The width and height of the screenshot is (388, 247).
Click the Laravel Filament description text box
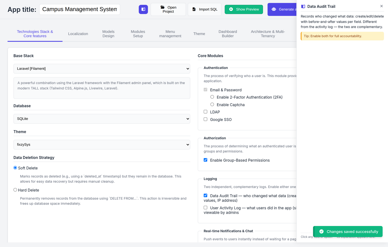pyautogui.click(x=102, y=88)
